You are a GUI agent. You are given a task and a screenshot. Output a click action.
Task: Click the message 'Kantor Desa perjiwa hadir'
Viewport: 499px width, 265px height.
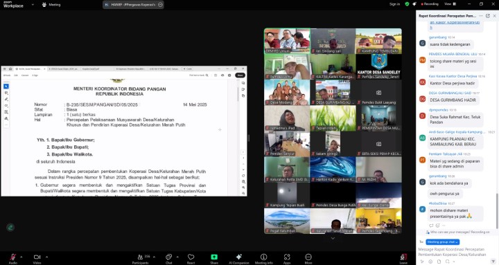452,83
